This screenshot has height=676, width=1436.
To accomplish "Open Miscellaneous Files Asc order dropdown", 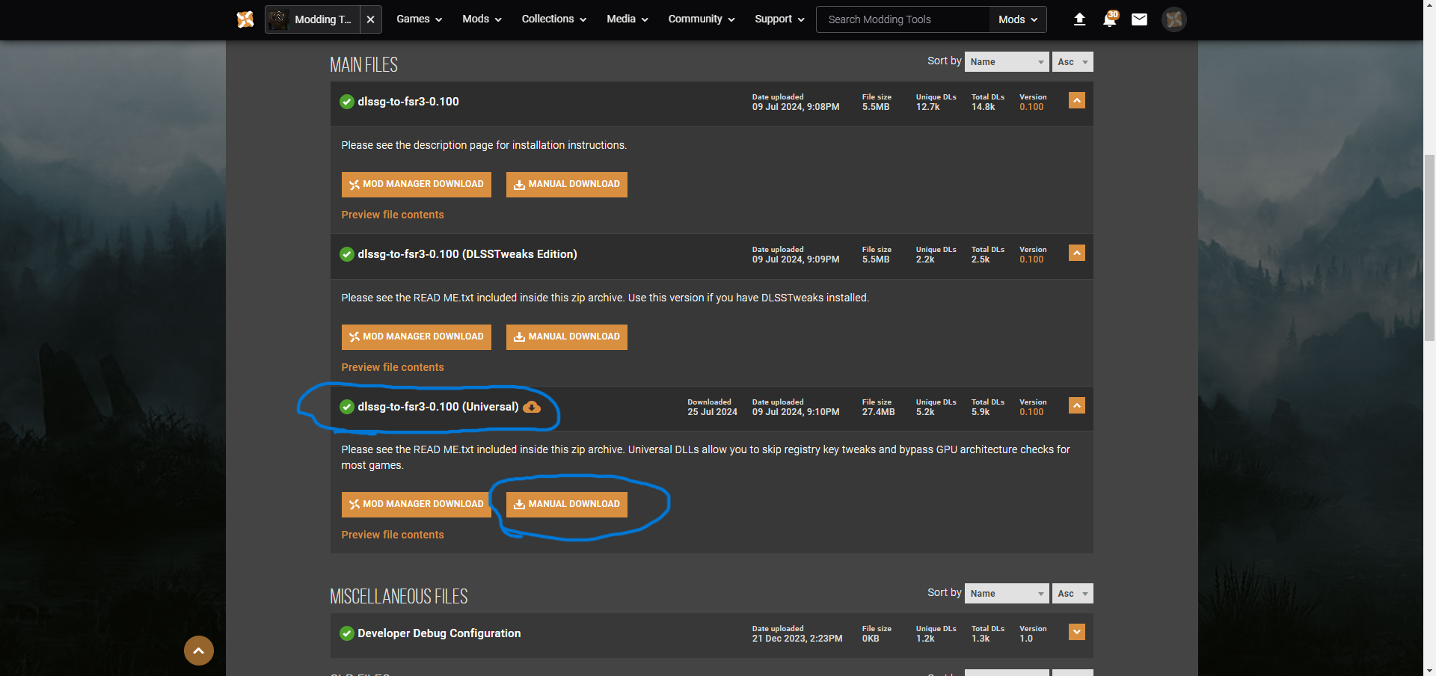I will pos(1073,594).
